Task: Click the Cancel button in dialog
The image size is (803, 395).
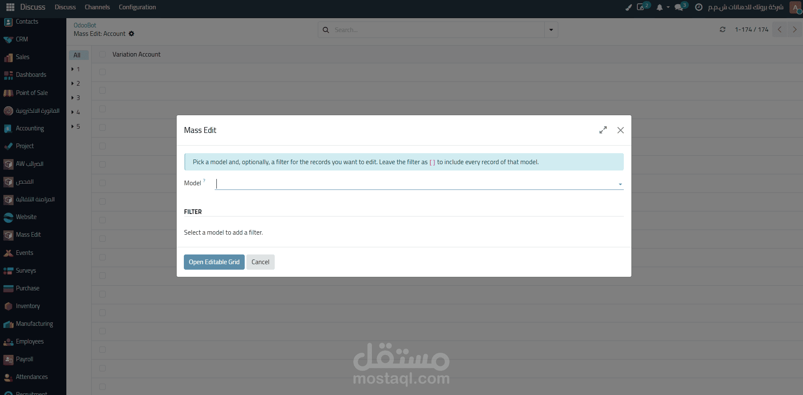Action: 260,262
